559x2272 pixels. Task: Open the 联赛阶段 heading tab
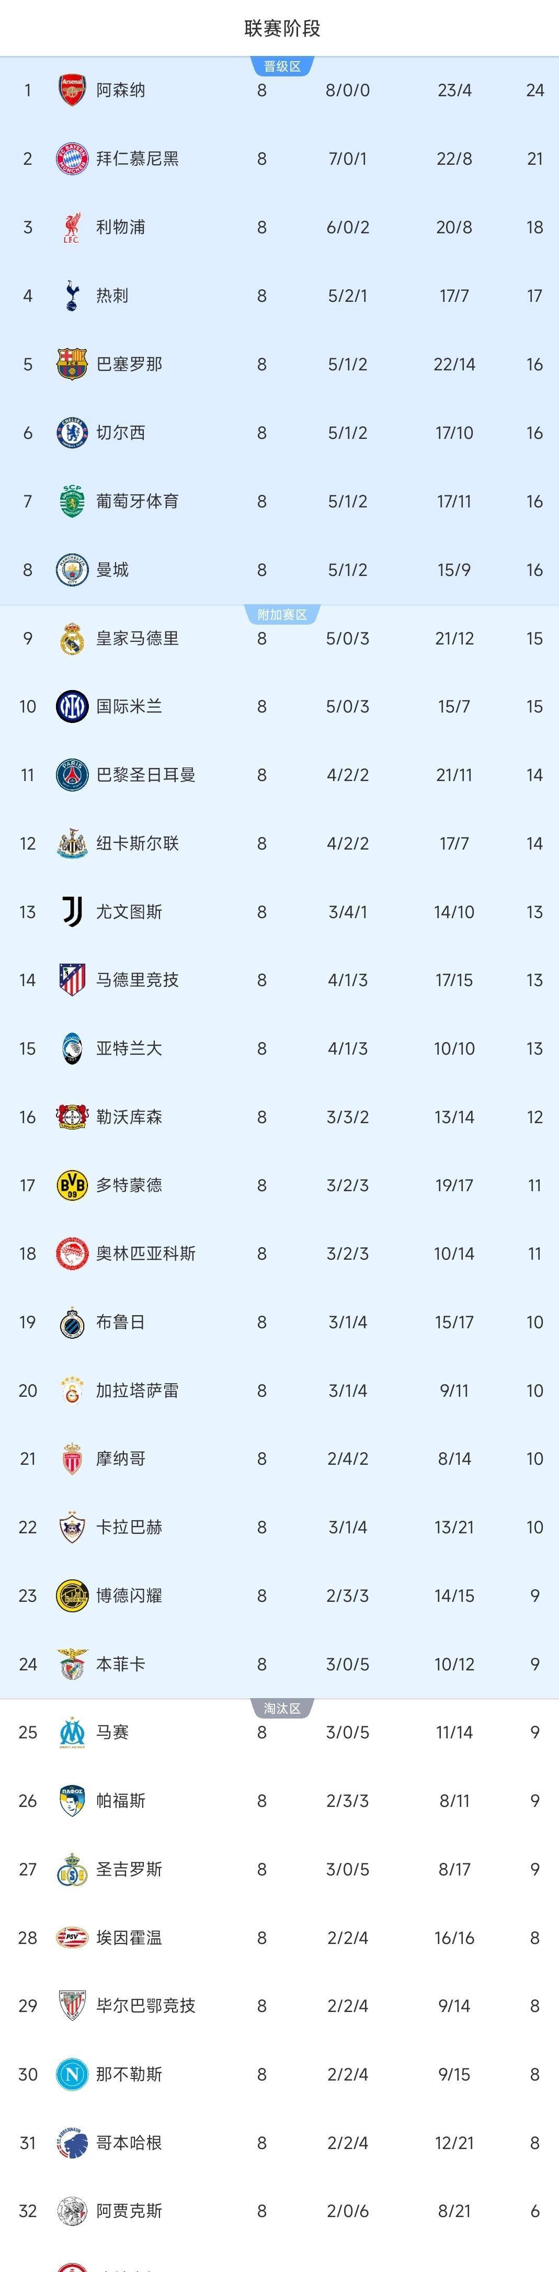coord(282,28)
